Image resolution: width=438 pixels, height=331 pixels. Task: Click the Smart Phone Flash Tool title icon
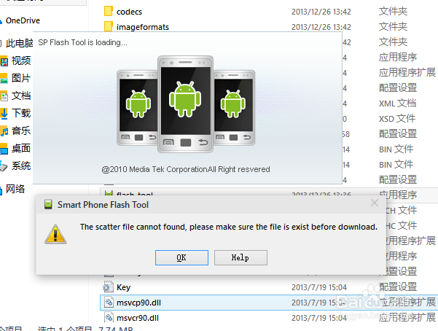click(x=48, y=205)
